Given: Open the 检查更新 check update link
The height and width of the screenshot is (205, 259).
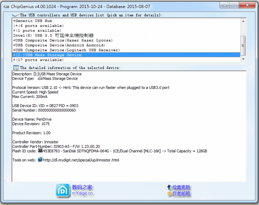Looking at the screenshot, I should pos(181,187).
